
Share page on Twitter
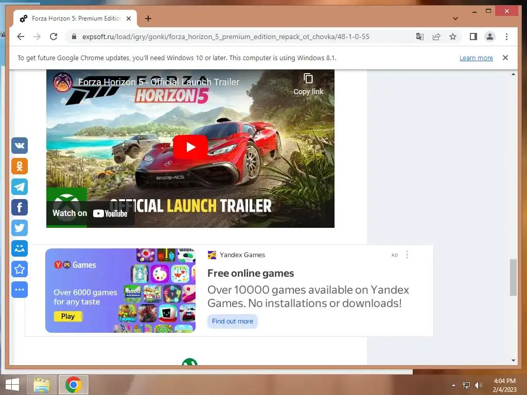20,228
